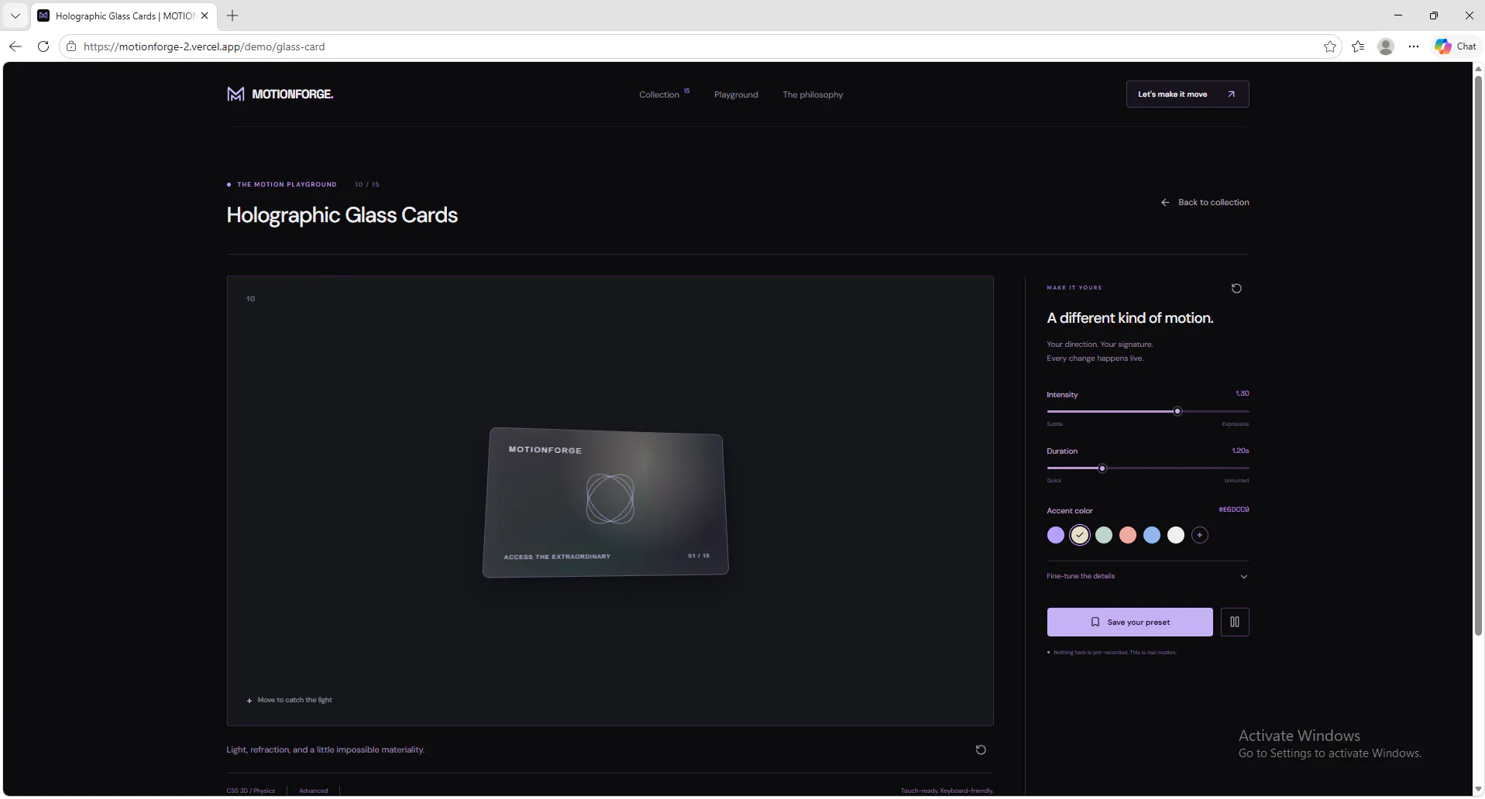Click the Let's make it move button
Screen dimensions: 1485x799
click(x=1188, y=94)
